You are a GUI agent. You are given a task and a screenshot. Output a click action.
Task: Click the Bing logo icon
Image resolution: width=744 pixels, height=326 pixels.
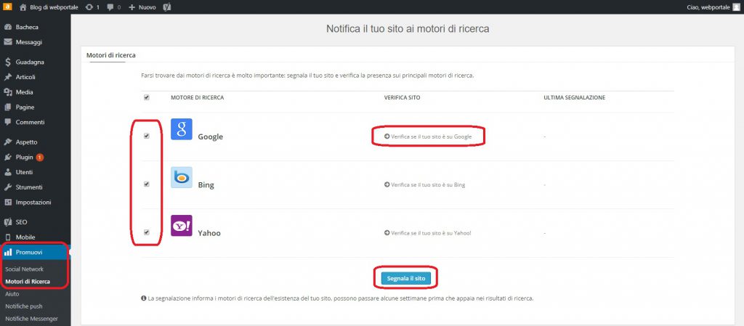click(182, 177)
